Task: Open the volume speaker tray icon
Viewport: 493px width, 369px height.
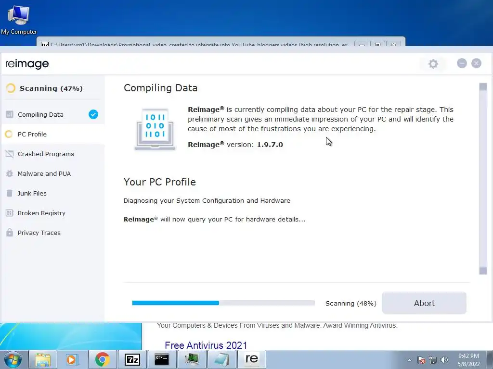Action: 444,360
